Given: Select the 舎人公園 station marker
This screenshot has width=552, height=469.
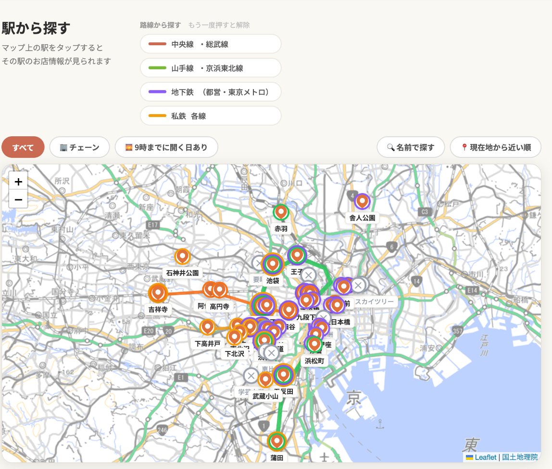Looking at the screenshot, I should pyautogui.click(x=362, y=201).
